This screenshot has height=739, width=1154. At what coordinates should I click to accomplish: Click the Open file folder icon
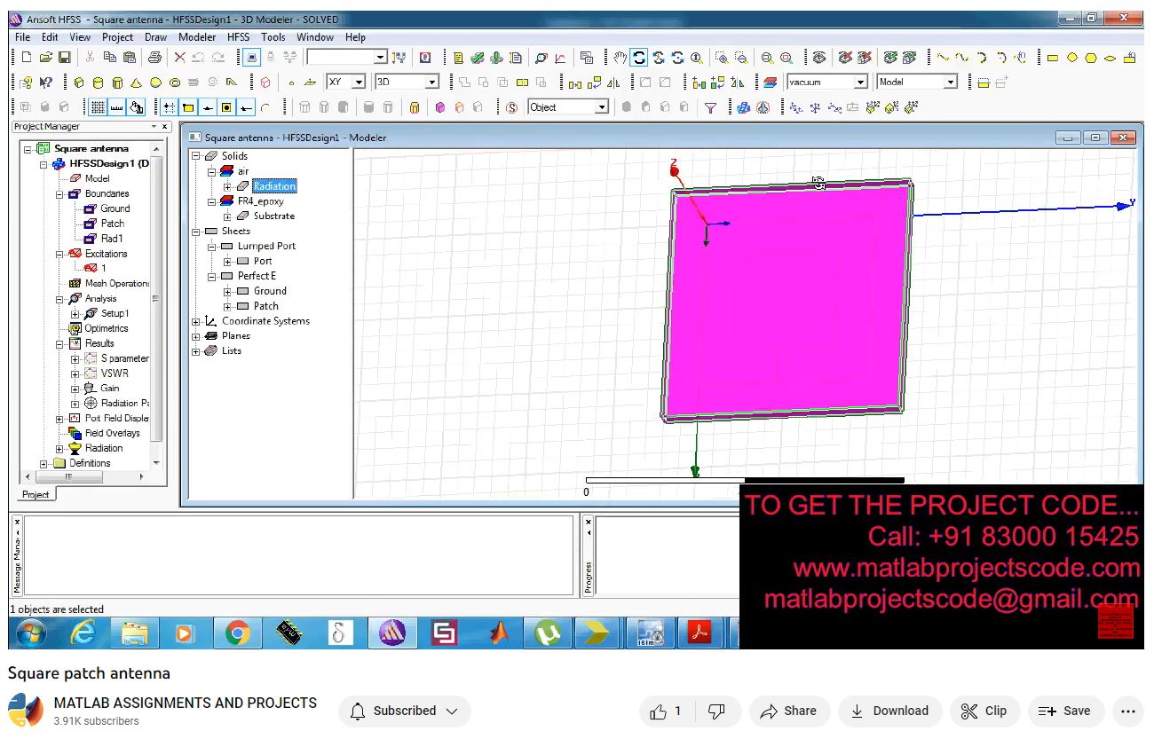coord(45,58)
